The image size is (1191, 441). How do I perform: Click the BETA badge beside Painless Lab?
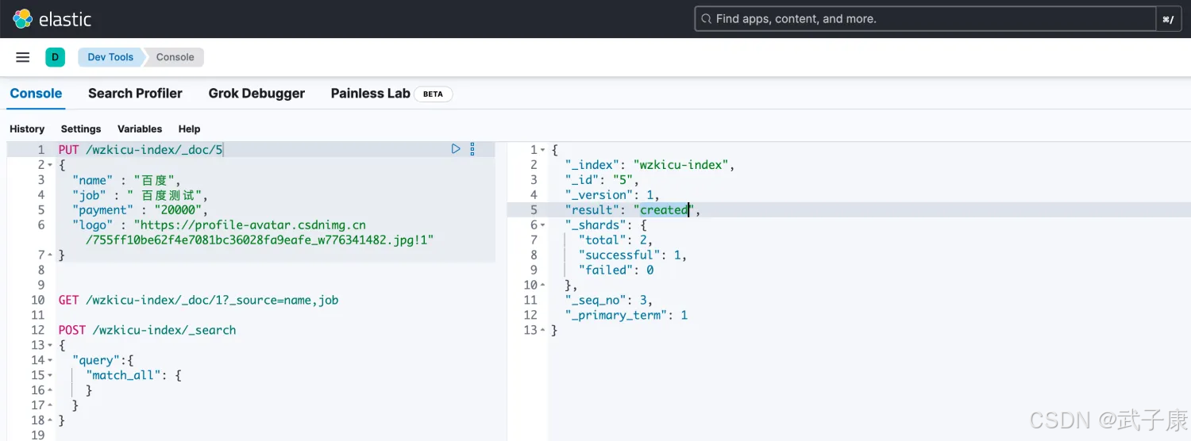[433, 94]
